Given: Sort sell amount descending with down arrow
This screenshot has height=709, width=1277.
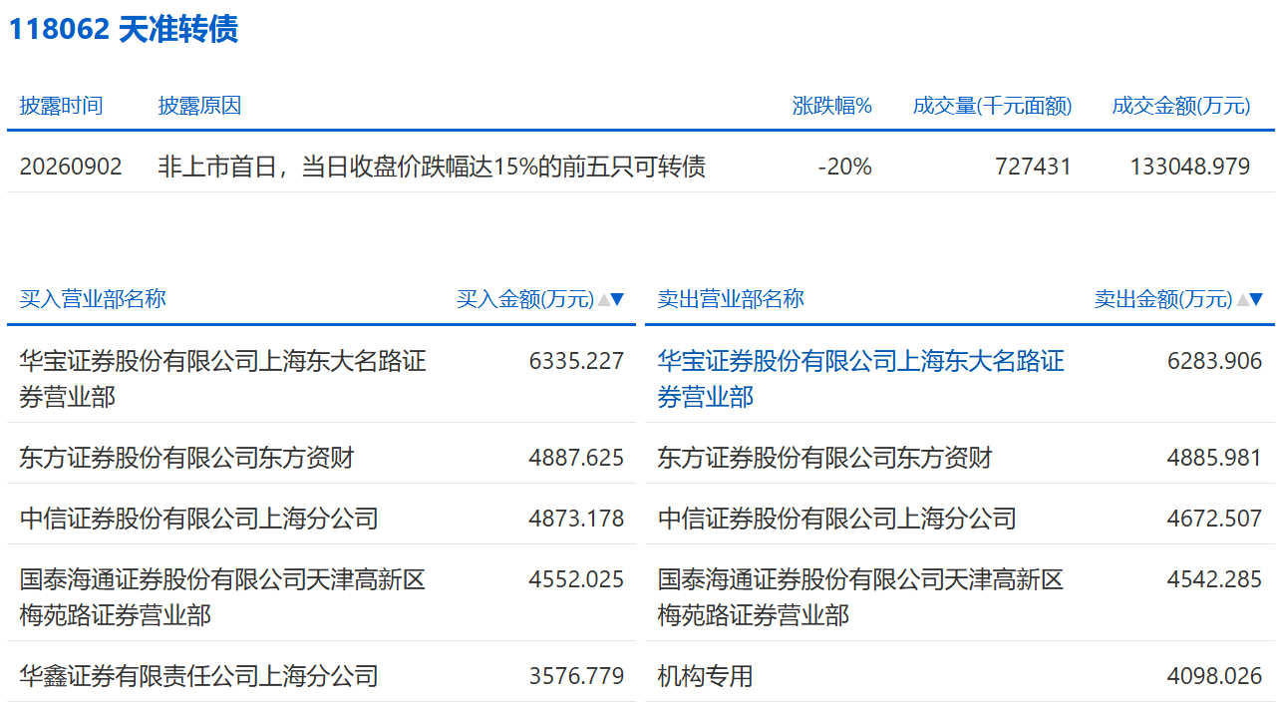Looking at the screenshot, I should [x=1256, y=299].
